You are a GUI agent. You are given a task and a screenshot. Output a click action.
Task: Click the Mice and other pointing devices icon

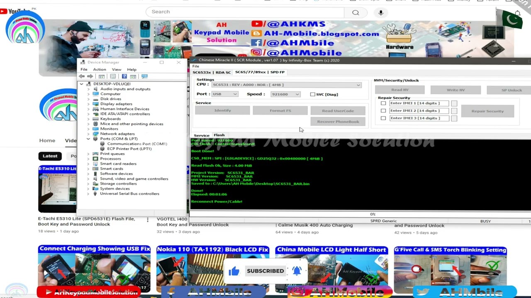96,124
